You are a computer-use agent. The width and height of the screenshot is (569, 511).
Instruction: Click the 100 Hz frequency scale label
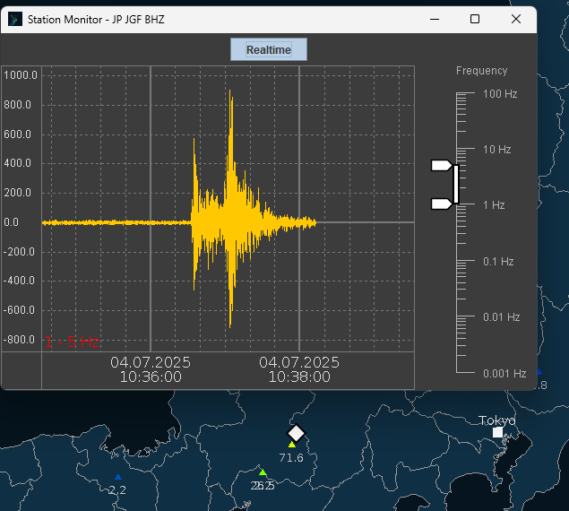(x=500, y=94)
